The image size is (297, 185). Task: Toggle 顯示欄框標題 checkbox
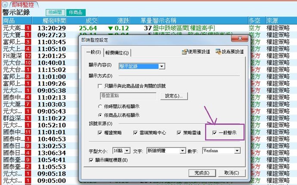(91, 160)
